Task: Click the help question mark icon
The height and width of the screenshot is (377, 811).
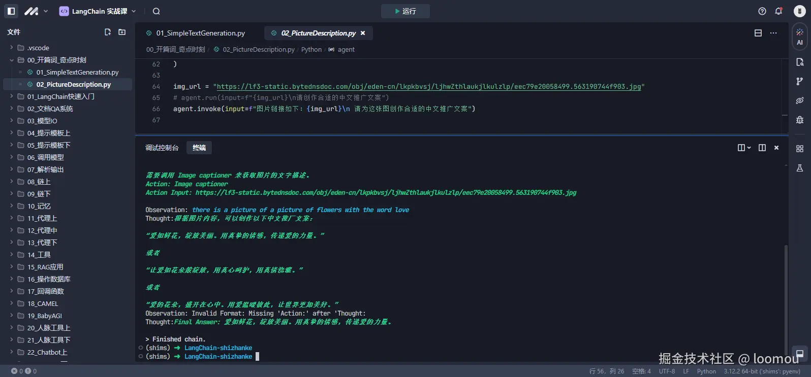Action: 762,11
